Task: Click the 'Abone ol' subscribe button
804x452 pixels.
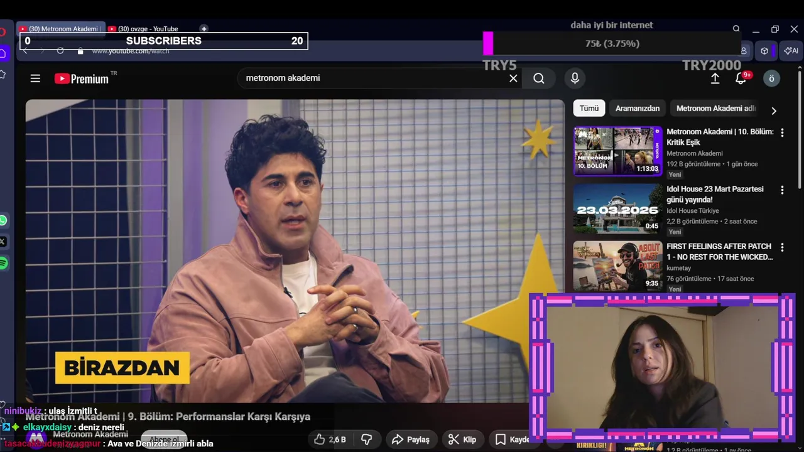Action: pos(165,439)
